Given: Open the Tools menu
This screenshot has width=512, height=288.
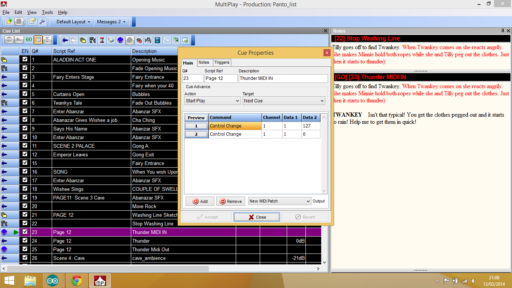Looking at the screenshot, I should tap(47, 12).
